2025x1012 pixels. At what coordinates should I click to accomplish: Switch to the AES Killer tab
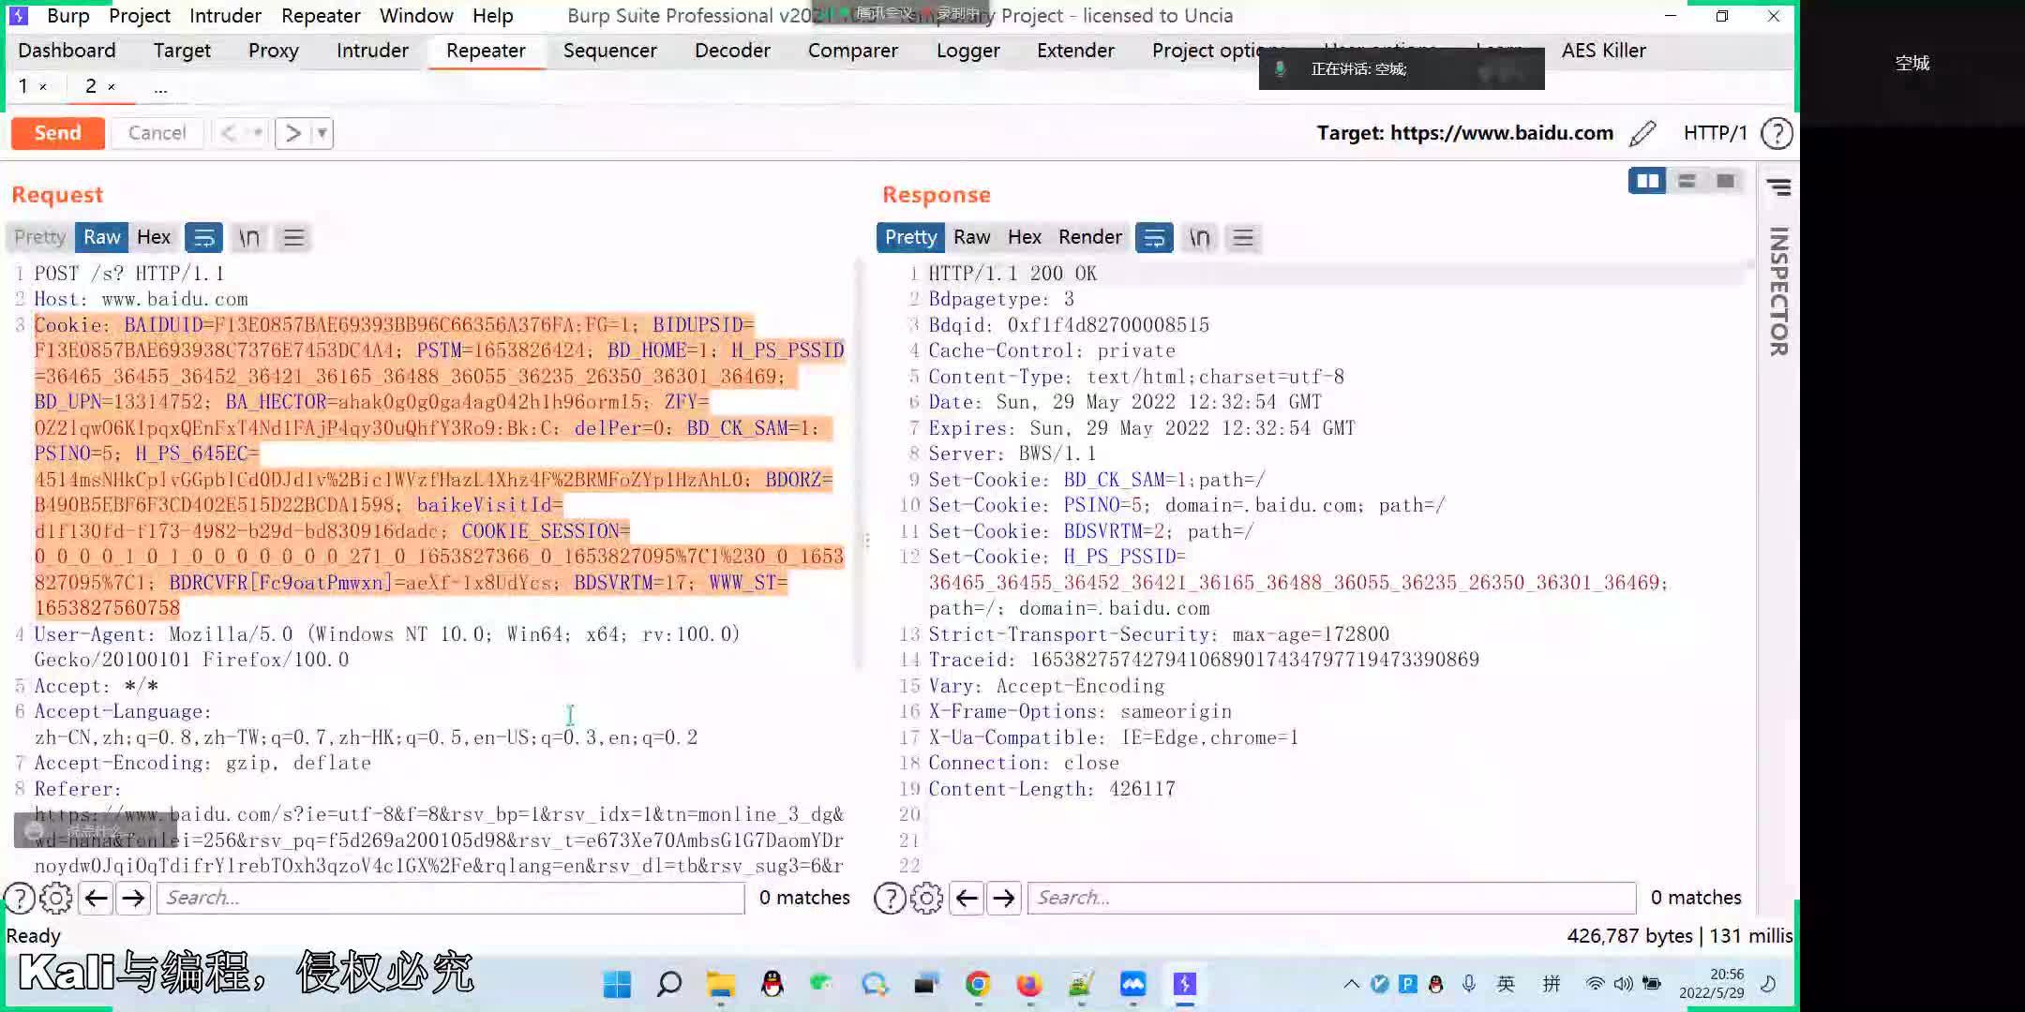(1604, 51)
